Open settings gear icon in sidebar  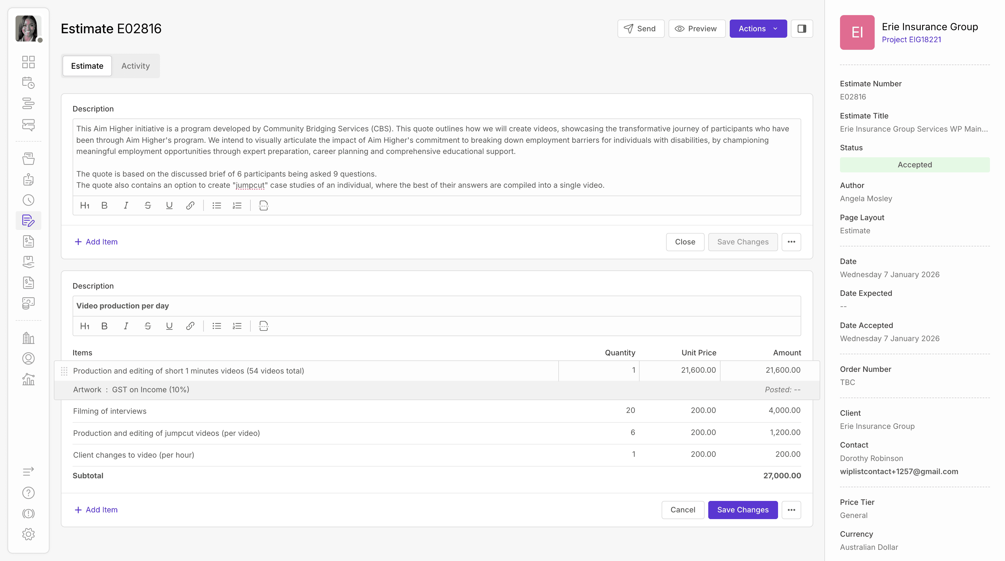pyautogui.click(x=28, y=534)
